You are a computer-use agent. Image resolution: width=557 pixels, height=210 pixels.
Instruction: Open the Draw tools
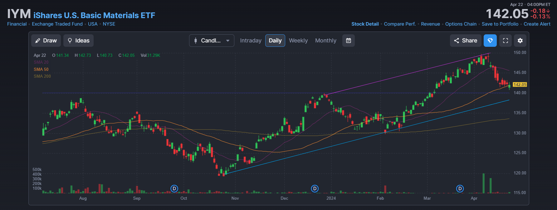tap(46, 41)
